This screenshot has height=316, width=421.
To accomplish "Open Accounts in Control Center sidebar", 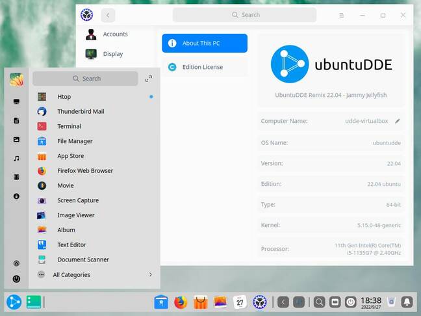I will (x=115, y=34).
